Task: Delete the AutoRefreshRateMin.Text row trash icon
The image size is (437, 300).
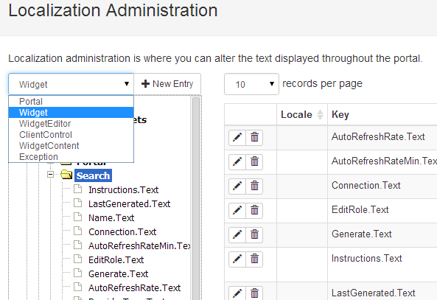Action: point(254,161)
